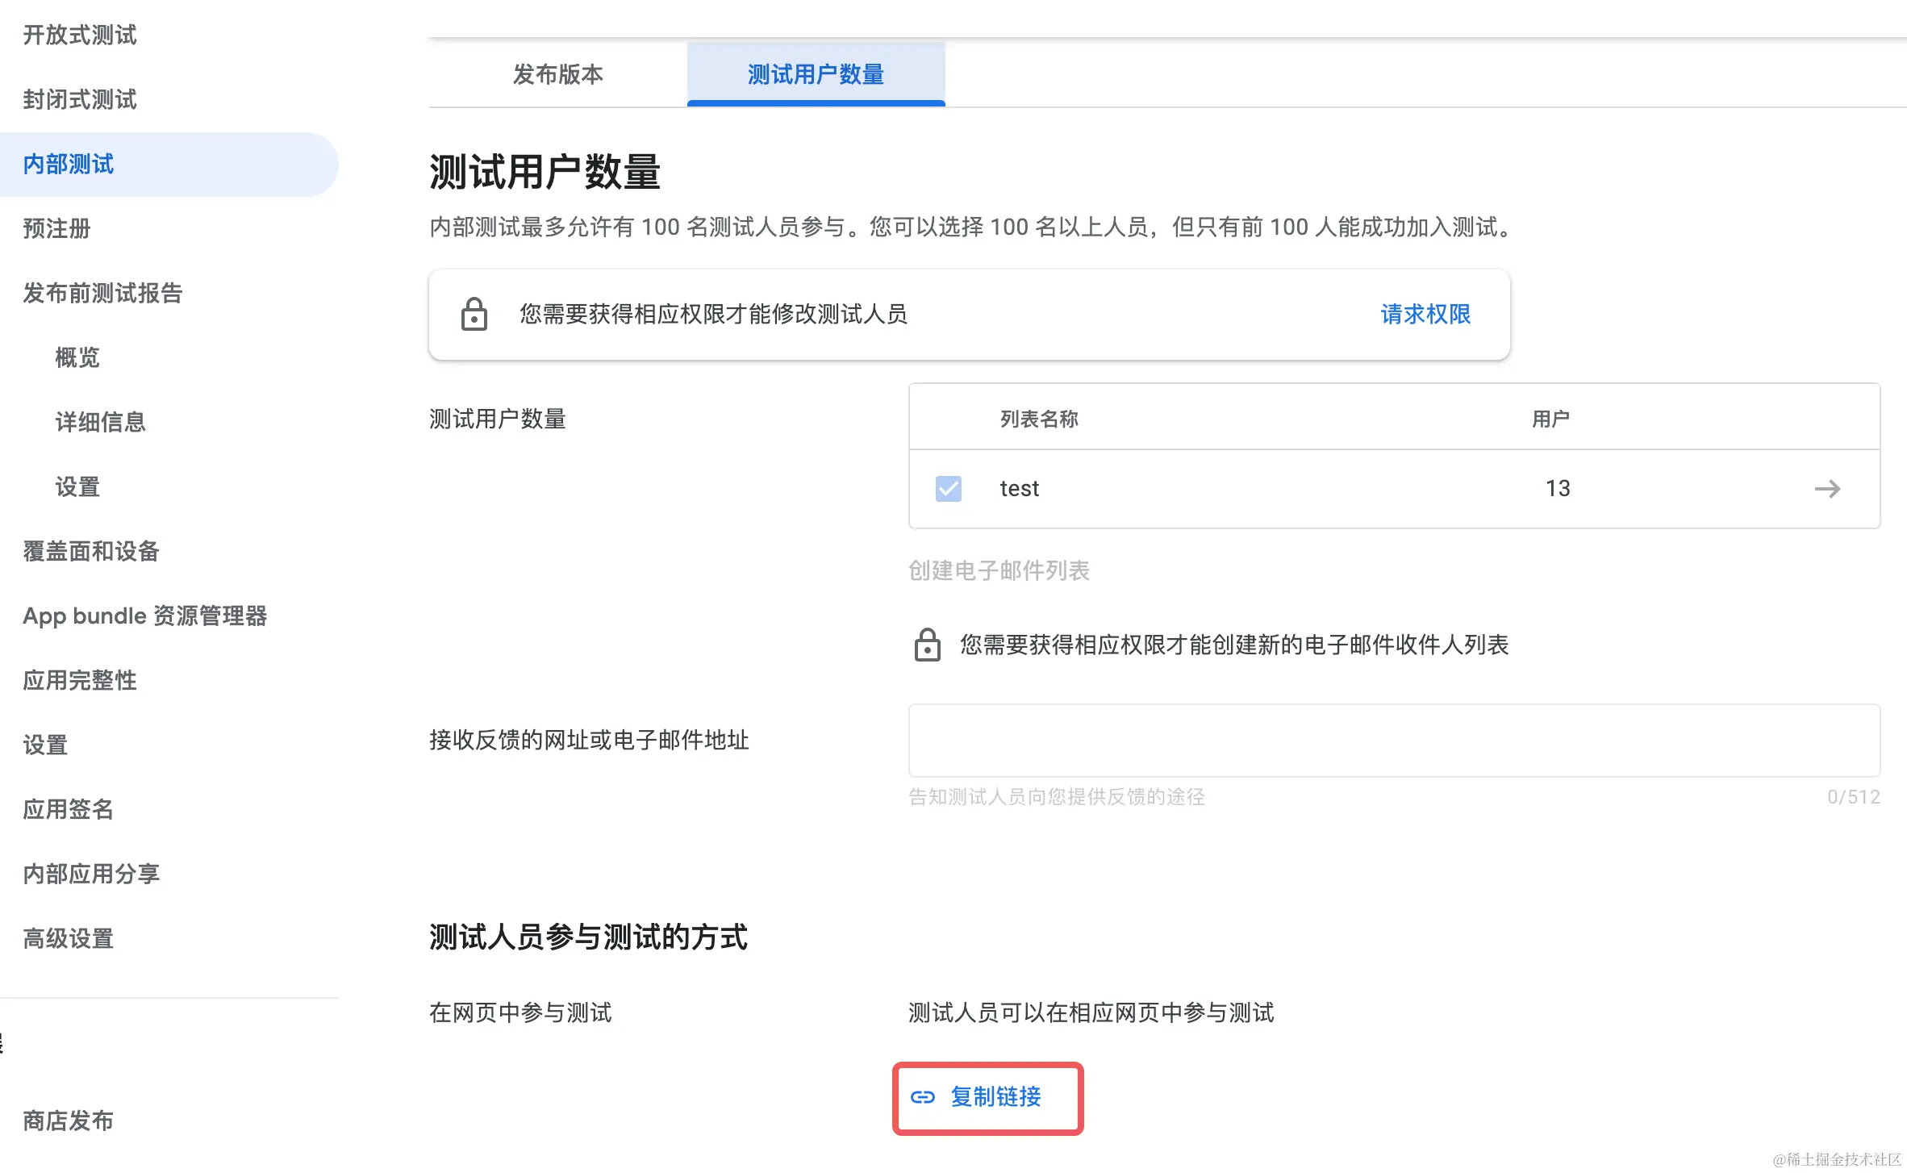Image resolution: width=1907 pixels, height=1173 pixels.
Task: Switch to the 发布版本 tab
Action: pos(557,74)
